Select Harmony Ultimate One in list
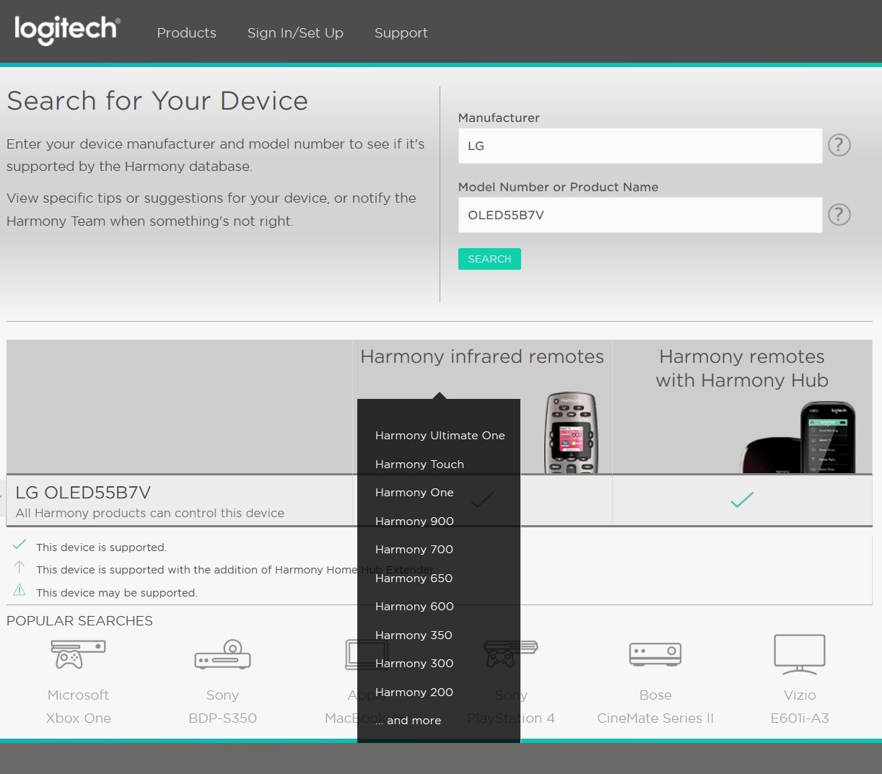This screenshot has height=774, width=882. click(x=440, y=436)
